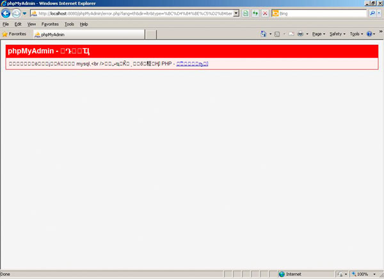The image size is (384, 279).
Task: Click the Print icon
Action: [300, 34]
